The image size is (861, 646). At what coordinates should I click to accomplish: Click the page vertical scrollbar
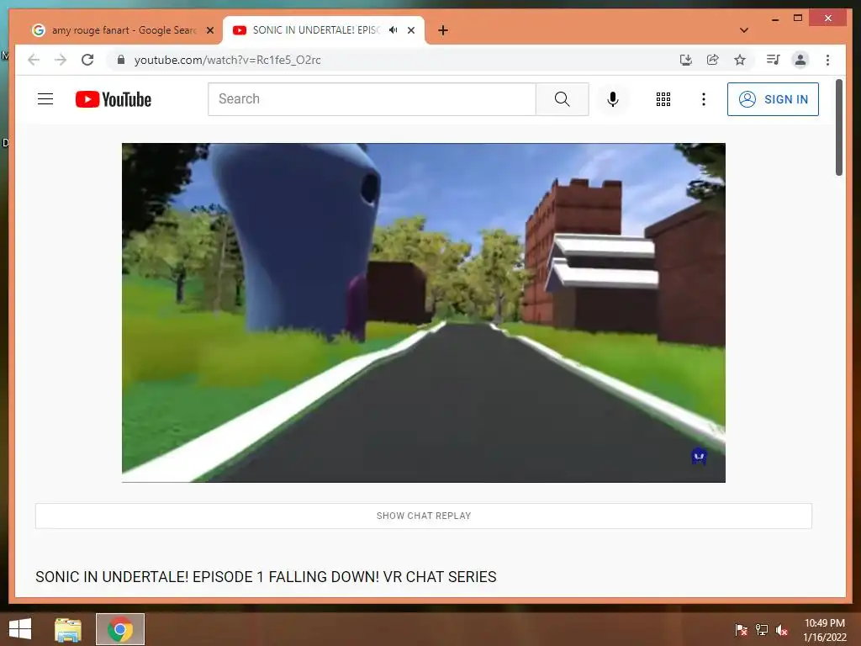(x=838, y=128)
